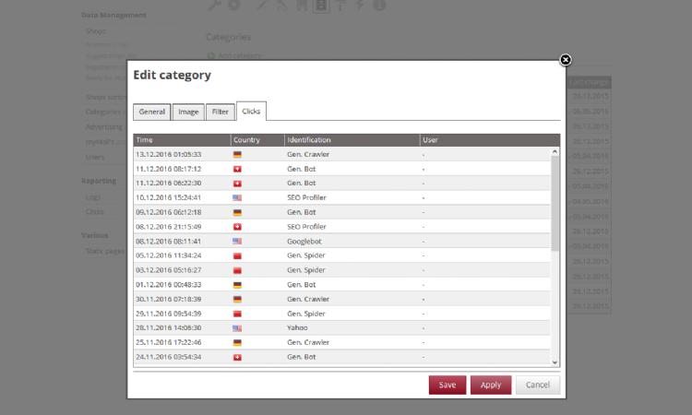Screen dimensions: 692x415
Task: Click the clicks table vertical scrollbar thumb
Action: coord(555,203)
